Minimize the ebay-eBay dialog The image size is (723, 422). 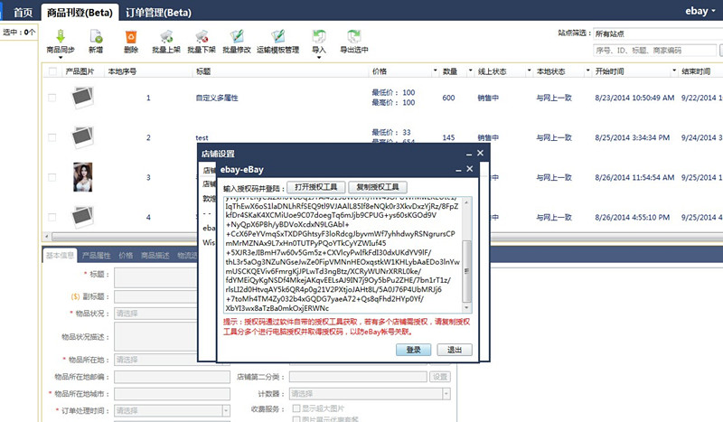click(x=458, y=170)
